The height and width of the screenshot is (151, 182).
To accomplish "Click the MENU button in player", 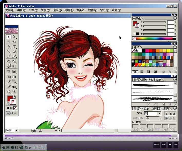I will tap(157, 145).
